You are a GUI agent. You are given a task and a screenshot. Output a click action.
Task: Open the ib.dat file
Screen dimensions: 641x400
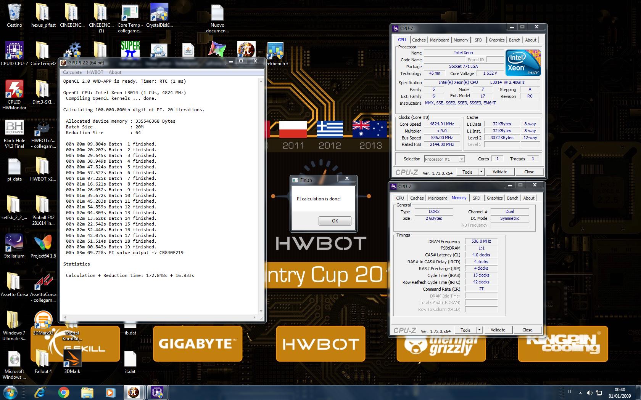pyautogui.click(x=130, y=329)
